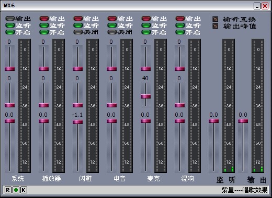Toggle 开启 LED on 播放器 channel
Screen dimensions: 272x198
pos(44,32)
